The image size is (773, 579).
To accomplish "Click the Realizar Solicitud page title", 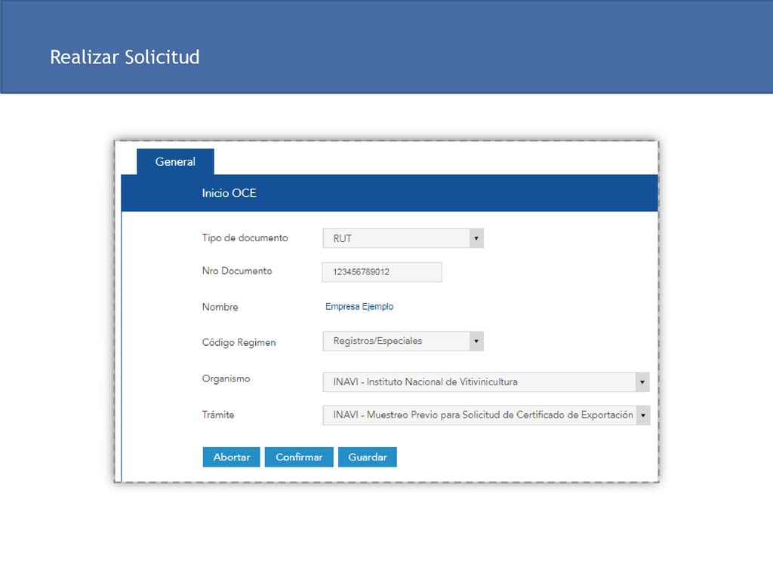I will [x=125, y=57].
